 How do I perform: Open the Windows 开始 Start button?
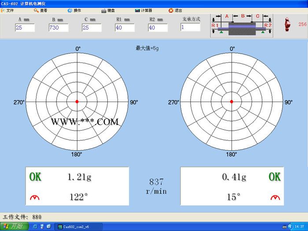tap(14, 227)
